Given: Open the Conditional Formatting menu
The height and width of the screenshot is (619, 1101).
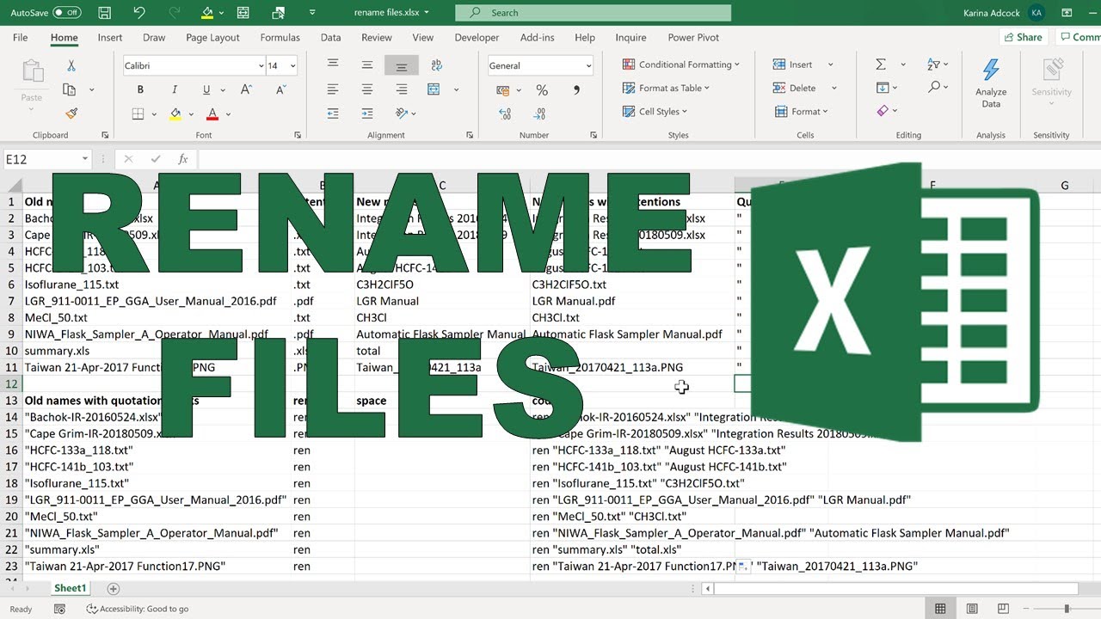Looking at the screenshot, I should (x=680, y=64).
